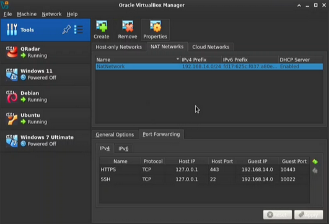Screen dimensions: 329x224
Task: Click the Apply button
Action: pyautogui.click(x=309, y=215)
